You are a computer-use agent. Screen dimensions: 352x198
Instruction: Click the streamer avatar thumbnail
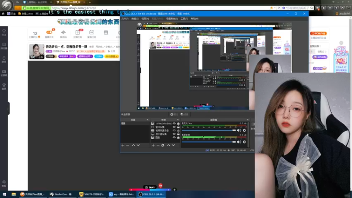pos(37,51)
